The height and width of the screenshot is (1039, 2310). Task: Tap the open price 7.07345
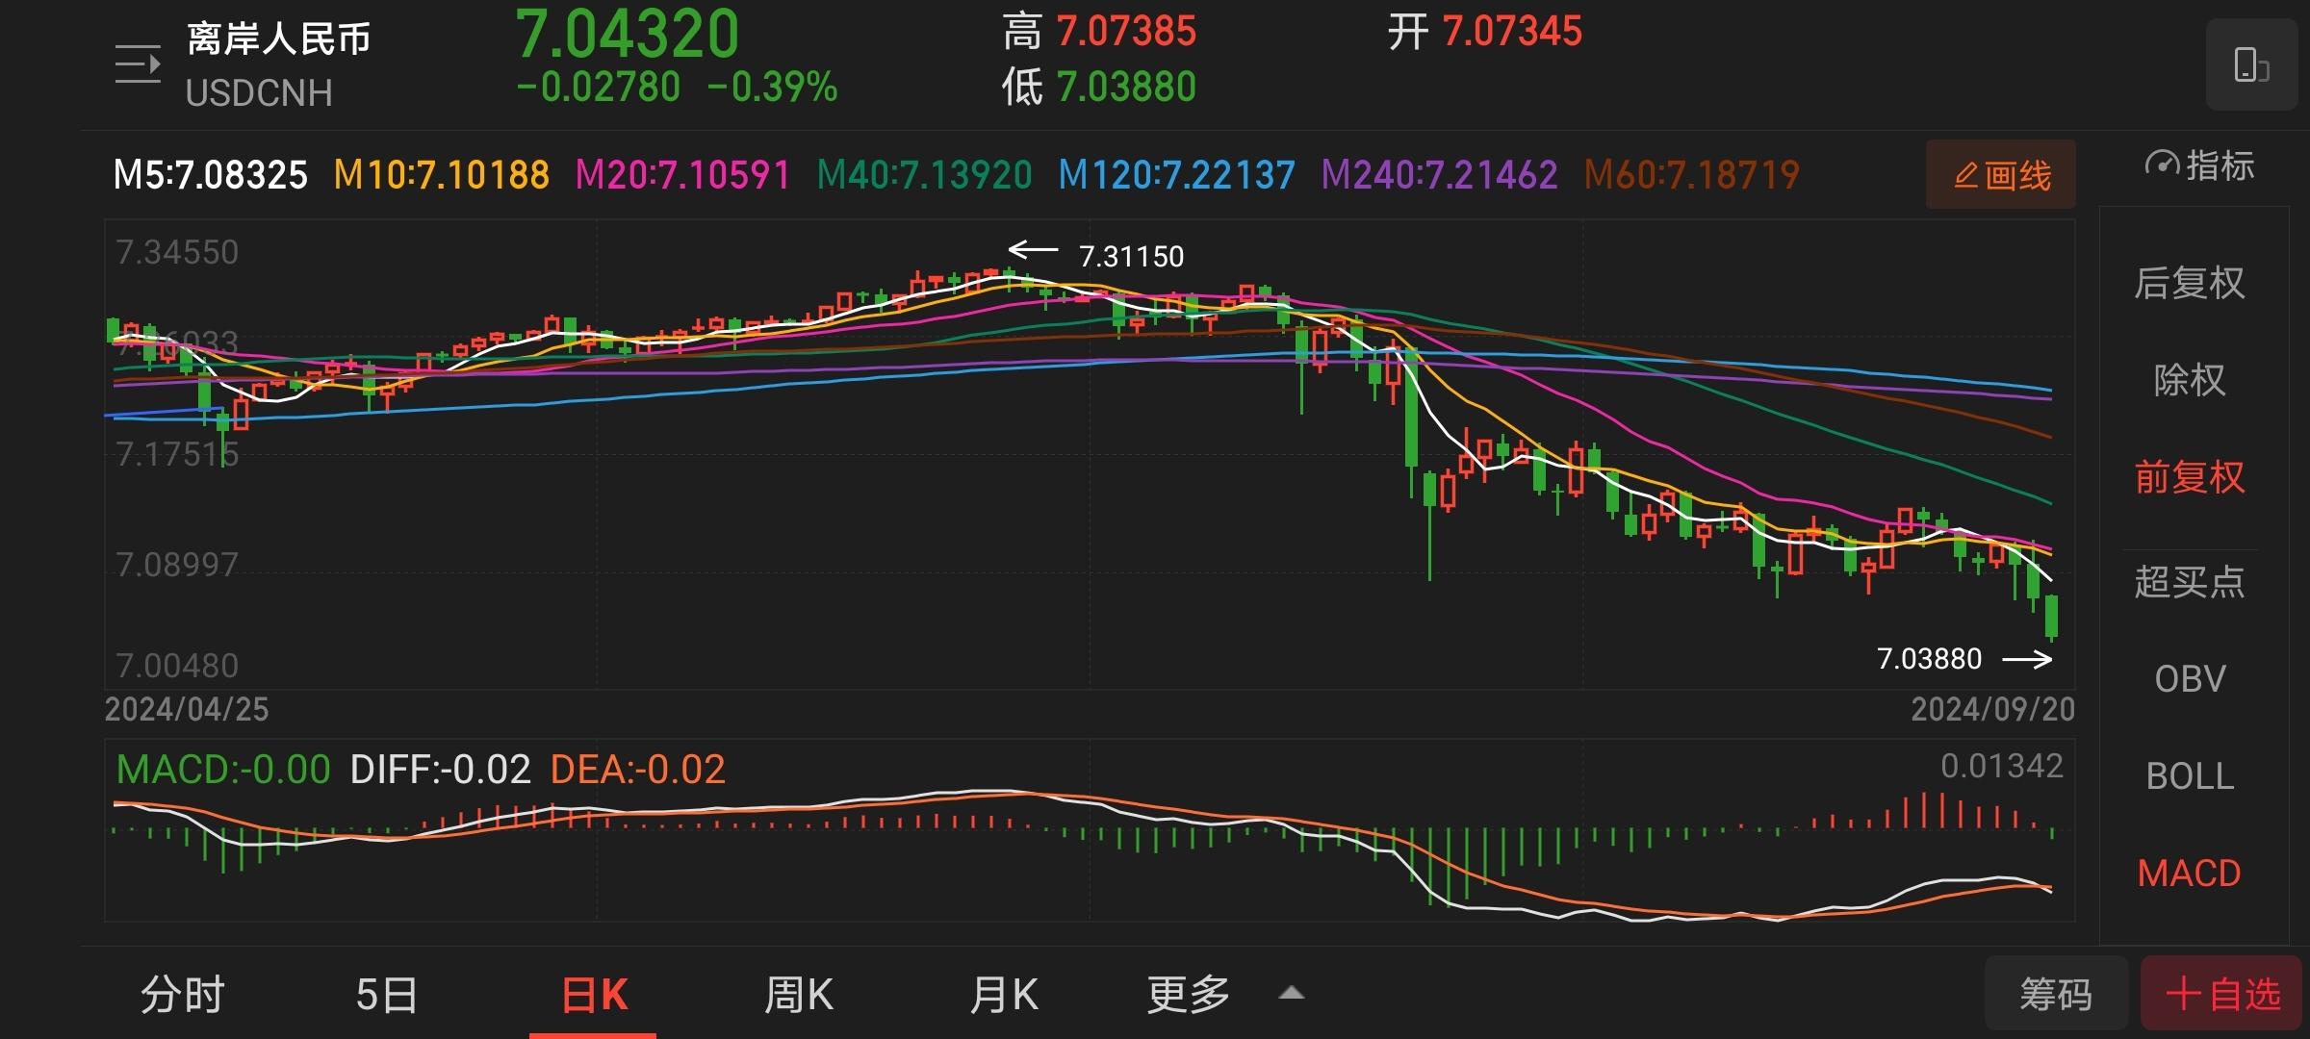(1512, 31)
